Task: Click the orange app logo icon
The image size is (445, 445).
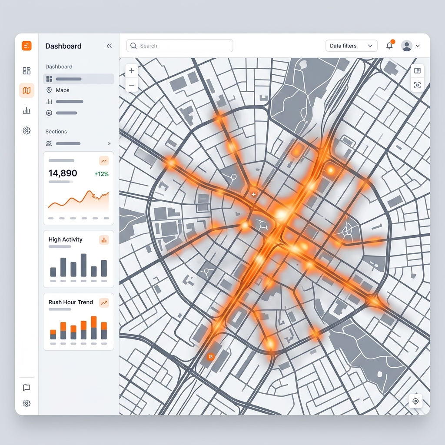Action: pos(27,46)
